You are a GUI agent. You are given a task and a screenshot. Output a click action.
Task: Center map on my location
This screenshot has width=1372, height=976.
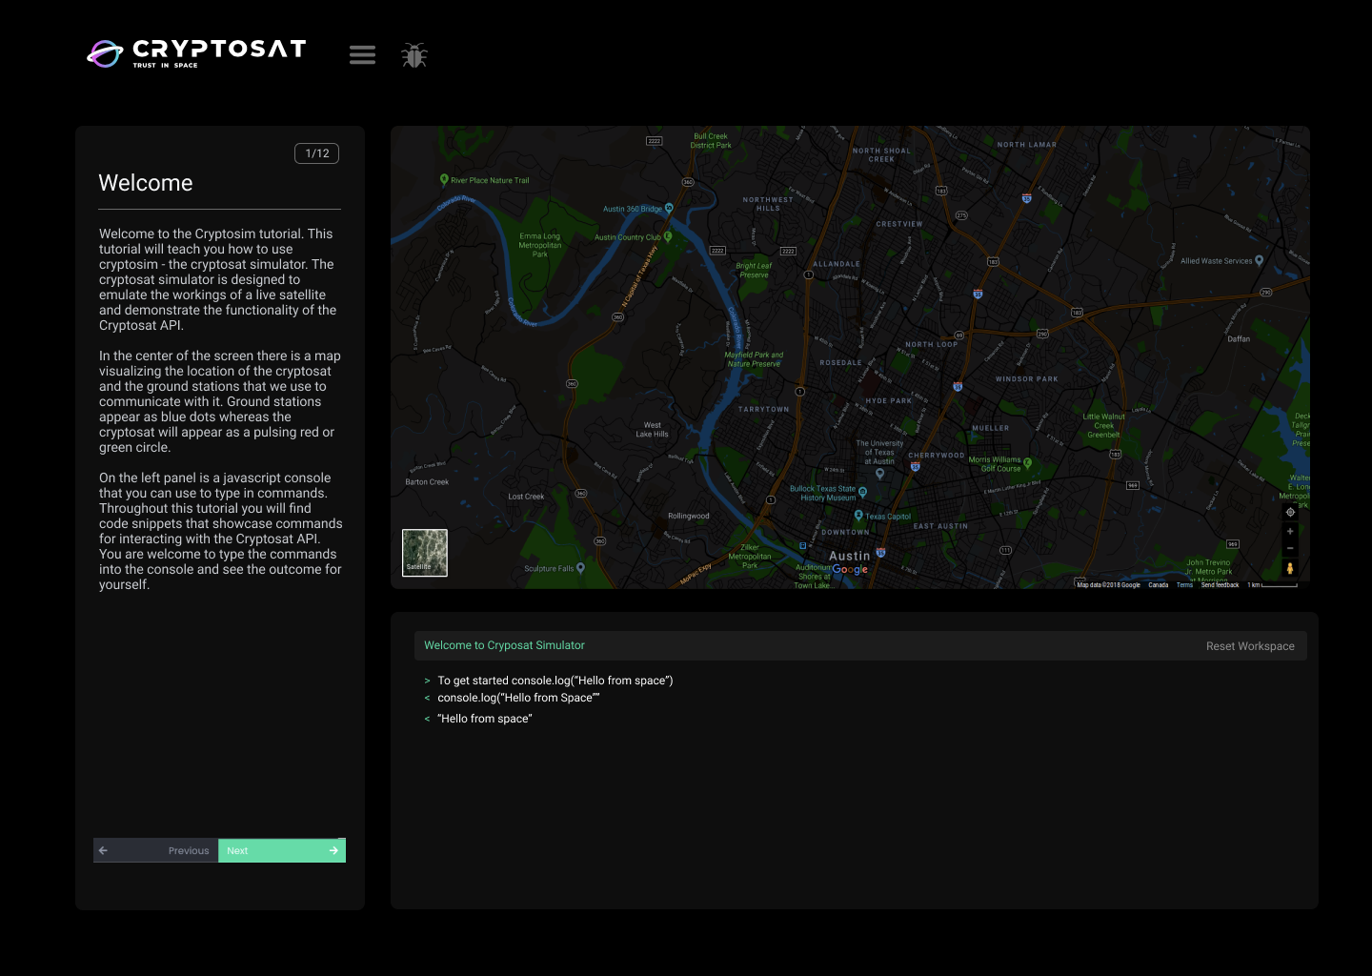pyautogui.click(x=1290, y=512)
